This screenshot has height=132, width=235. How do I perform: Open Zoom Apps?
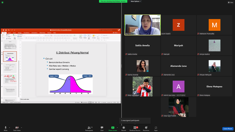coord(156,128)
